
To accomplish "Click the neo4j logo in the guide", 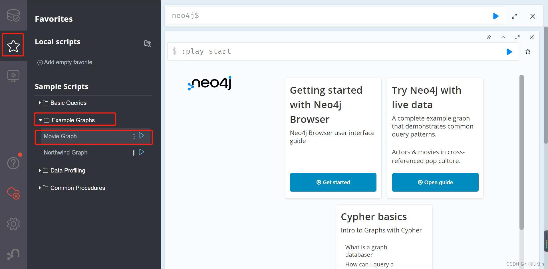I will (x=209, y=83).
